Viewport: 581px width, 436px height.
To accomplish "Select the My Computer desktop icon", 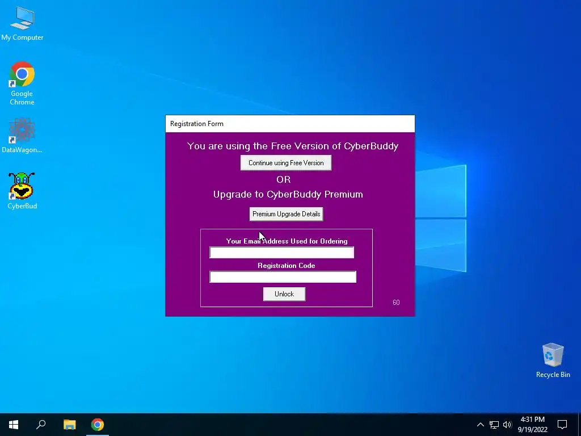I will [22, 24].
